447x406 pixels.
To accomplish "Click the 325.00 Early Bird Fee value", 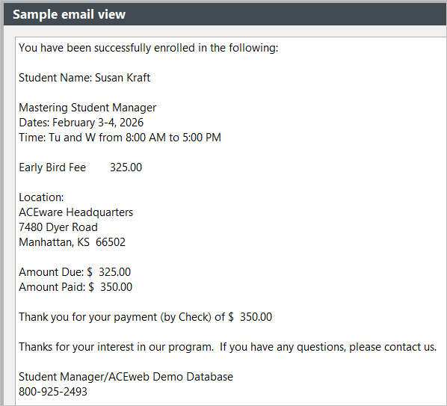I will click(126, 167).
